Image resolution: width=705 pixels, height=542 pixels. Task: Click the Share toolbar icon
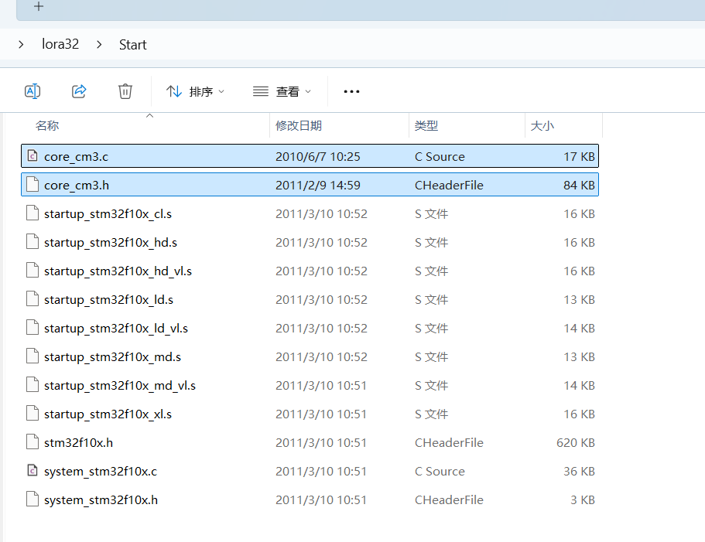(79, 91)
